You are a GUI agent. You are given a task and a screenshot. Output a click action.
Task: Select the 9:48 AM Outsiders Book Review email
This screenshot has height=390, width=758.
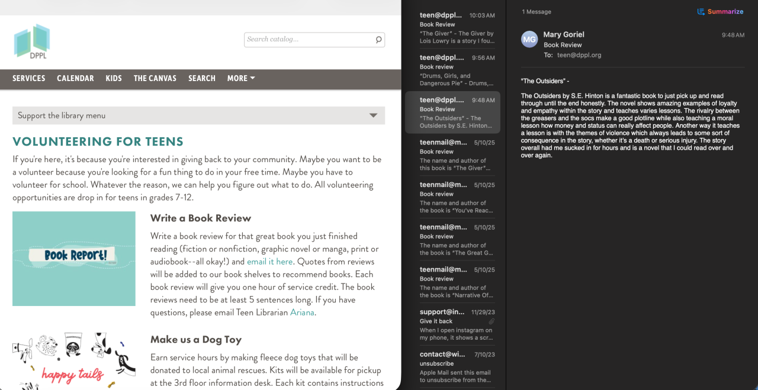tap(453, 112)
